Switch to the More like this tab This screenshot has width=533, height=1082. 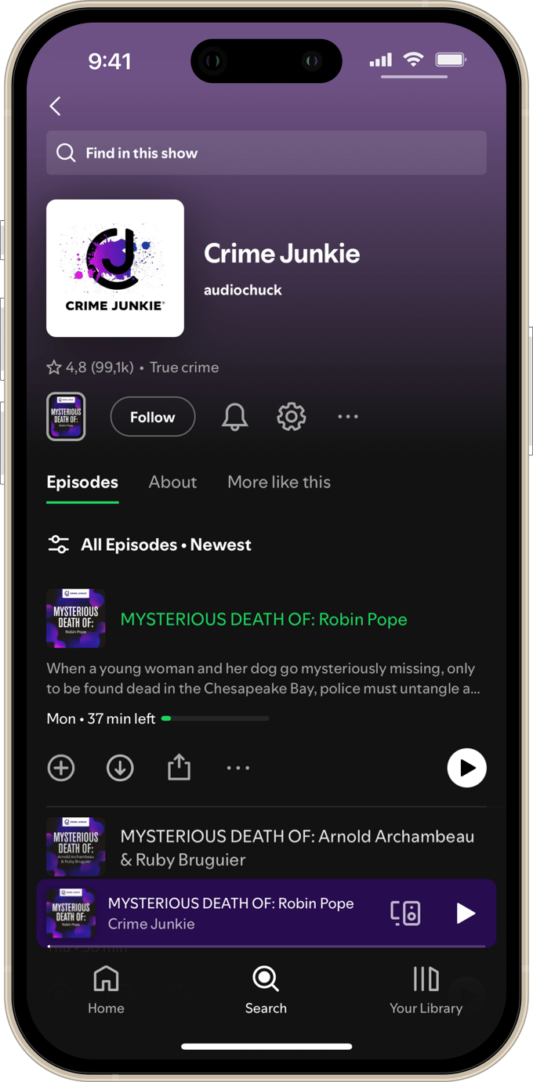(x=279, y=483)
